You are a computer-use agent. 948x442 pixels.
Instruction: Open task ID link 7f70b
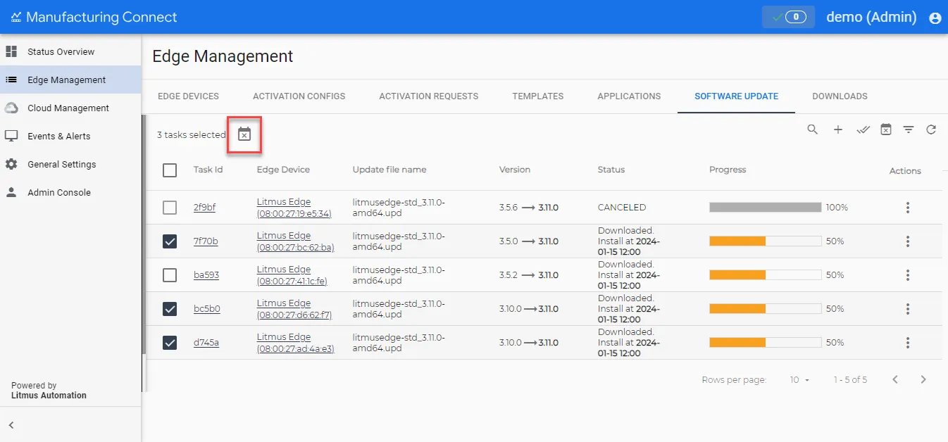pyautogui.click(x=206, y=241)
